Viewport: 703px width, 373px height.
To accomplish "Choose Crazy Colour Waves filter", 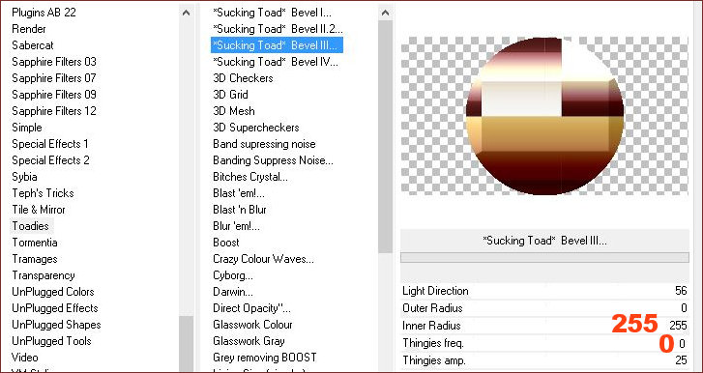I will coord(264,259).
